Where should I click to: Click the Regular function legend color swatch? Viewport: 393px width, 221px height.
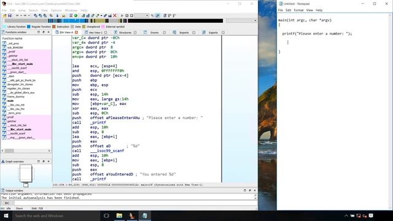tap(29, 26)
